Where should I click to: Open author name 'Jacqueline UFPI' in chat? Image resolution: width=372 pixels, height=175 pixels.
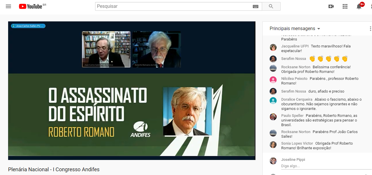click(x=295, y=46)
